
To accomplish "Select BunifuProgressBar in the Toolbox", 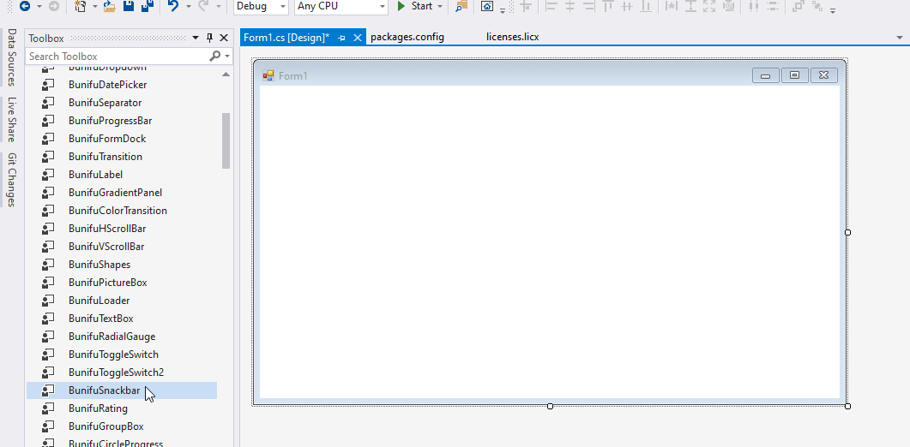I will click(122, 121).
